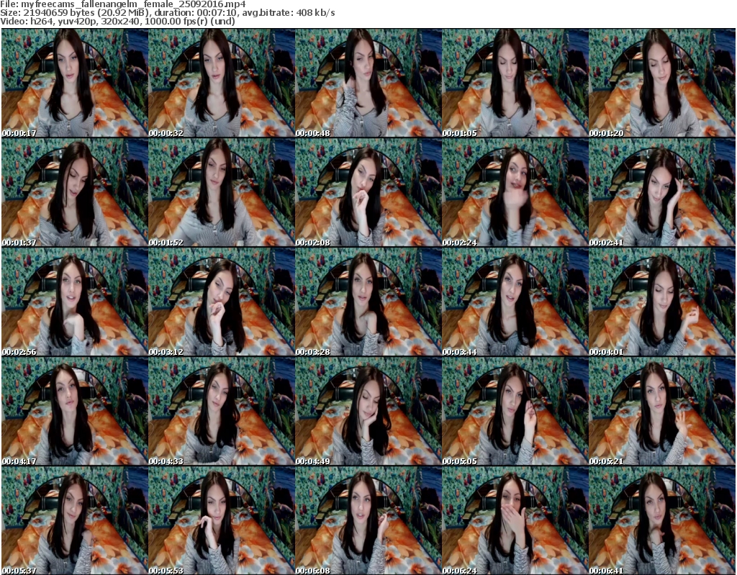The image size is (737, 575).
Task: Choose the frame labeled 00:02:24
Action: (515, 193)
